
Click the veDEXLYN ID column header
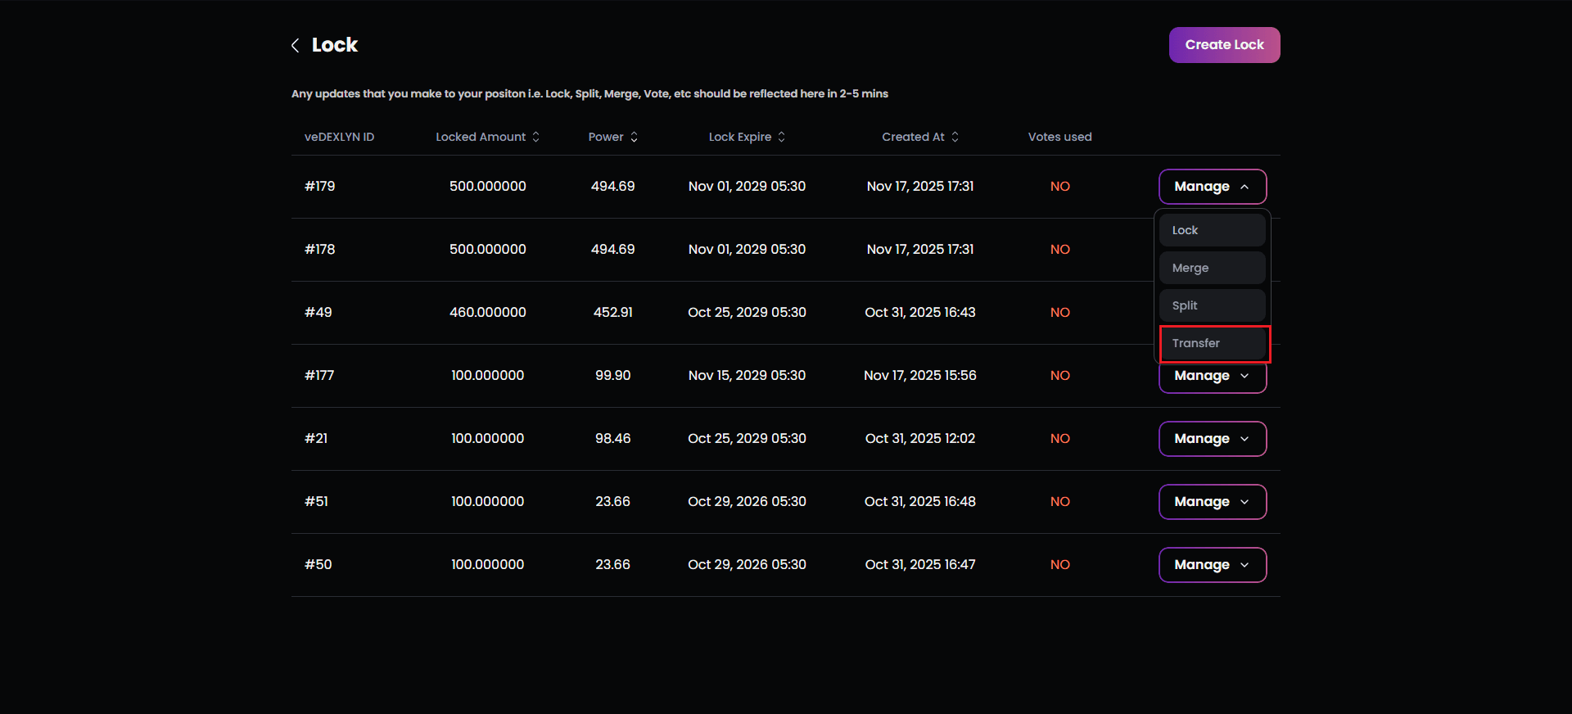point(339,137)
